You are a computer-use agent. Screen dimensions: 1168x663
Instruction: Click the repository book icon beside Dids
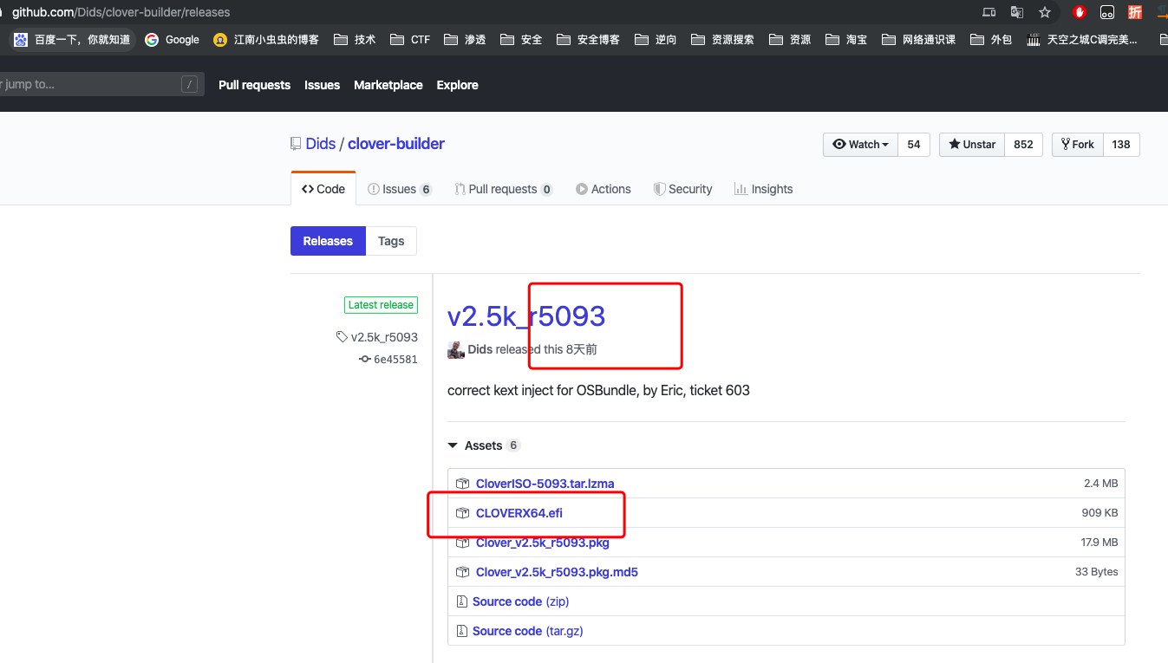tap(296, 144)
